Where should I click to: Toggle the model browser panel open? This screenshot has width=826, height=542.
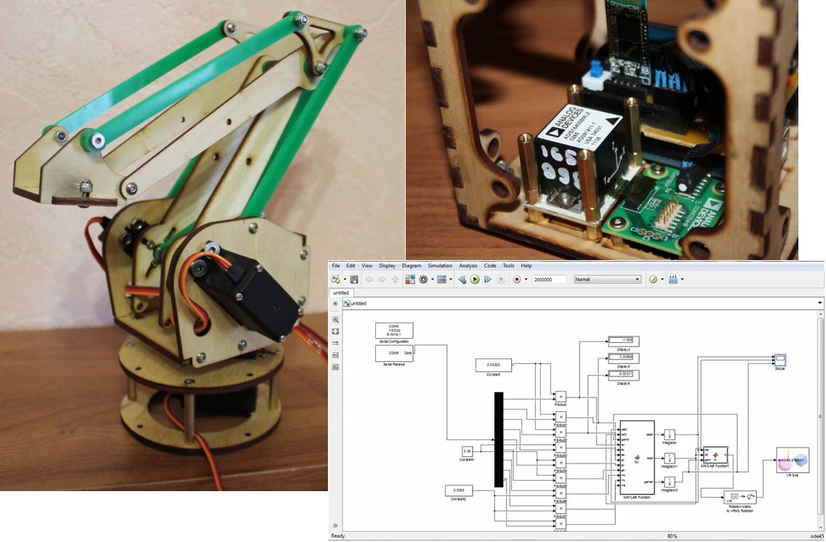pyautogui.click(x=334, y=303)
